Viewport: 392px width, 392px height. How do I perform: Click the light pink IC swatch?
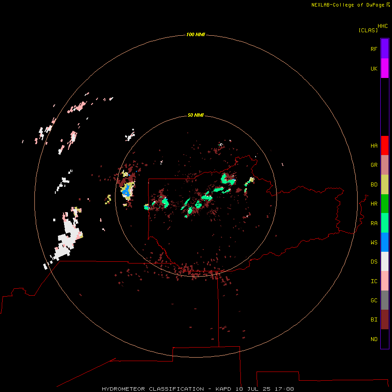[x=385, y=281]
